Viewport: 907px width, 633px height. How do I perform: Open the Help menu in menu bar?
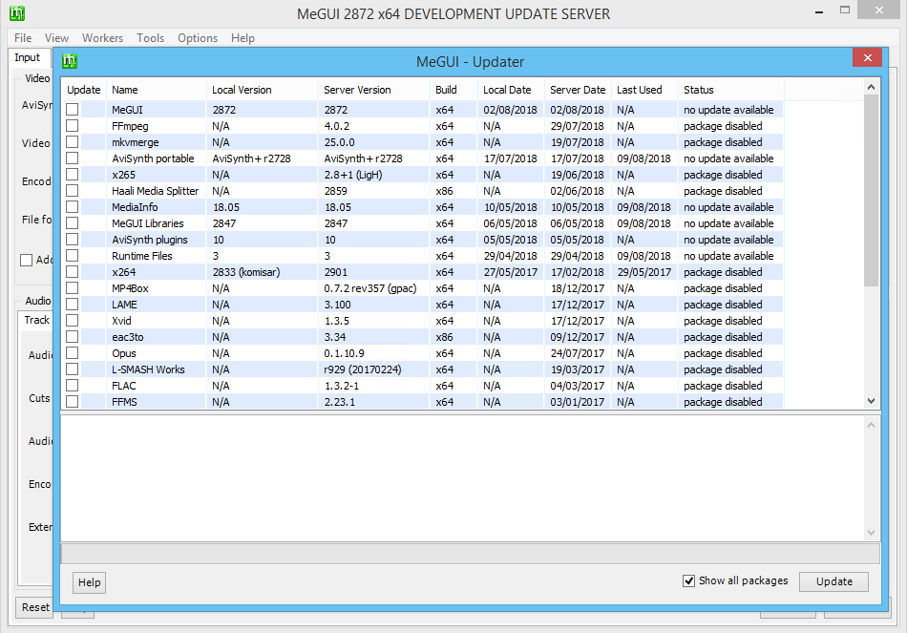[x=243, y=37]
